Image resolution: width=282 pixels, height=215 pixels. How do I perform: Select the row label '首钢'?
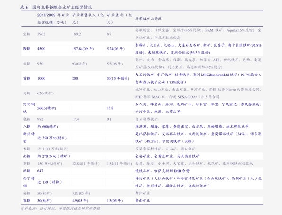pyautogui.click(x=27, y=78)
